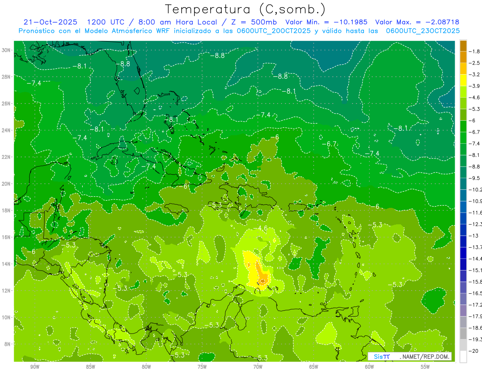Click the 'Valor Min. = -10.1985' readout
The image size is (482, 372).
[x=326, y=22]
